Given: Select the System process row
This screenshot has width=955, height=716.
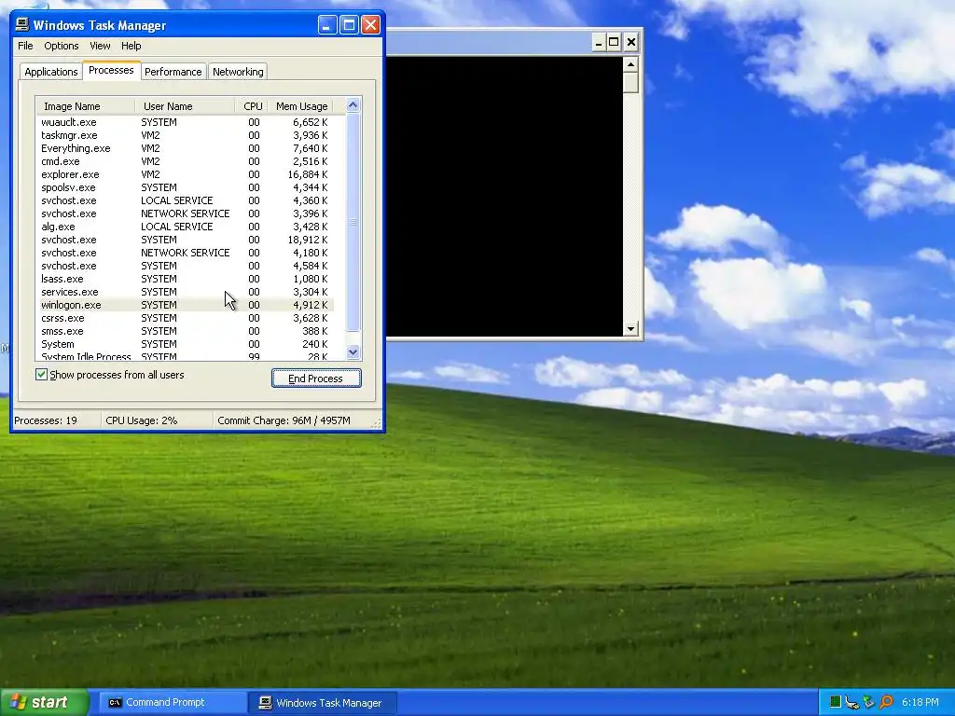Looking at the screenshot, I should pyautogui.click(x=186, y=345).
